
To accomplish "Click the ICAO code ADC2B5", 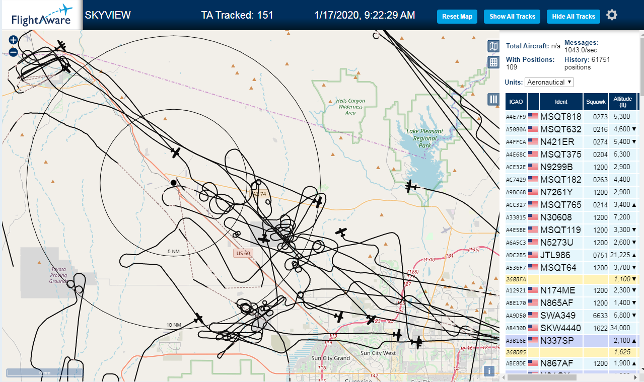I will pyautogui.click(x=516, y=255).
